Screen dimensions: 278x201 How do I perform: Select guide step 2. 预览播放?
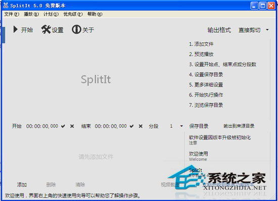click(x=201, y=54)
